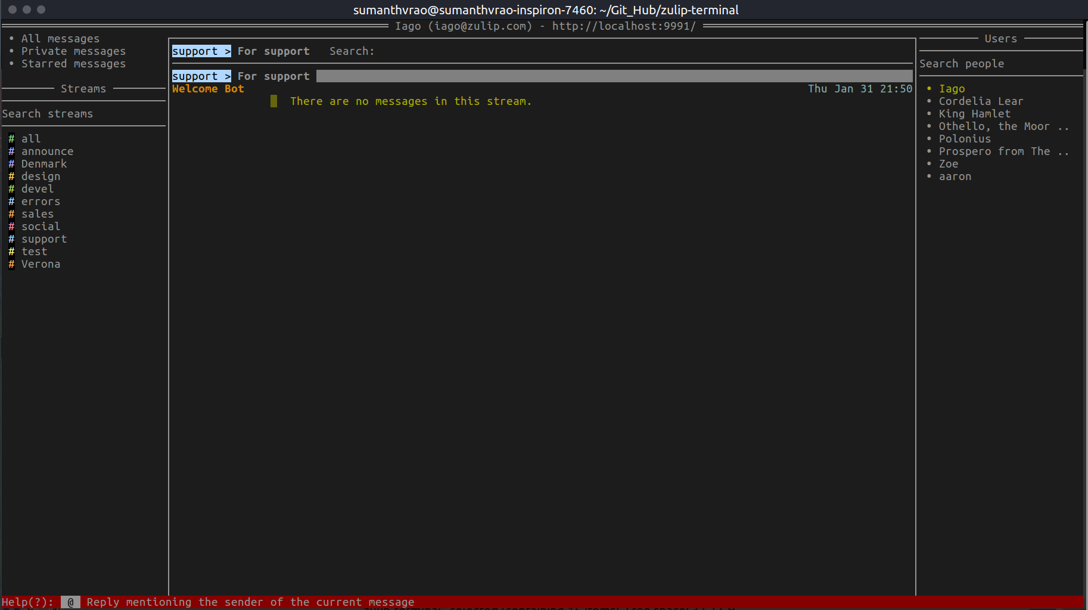Select the 'design' stream
The height and width of the screenshot is (610, 1088).
pyautogui.click(x=41, y=177)
